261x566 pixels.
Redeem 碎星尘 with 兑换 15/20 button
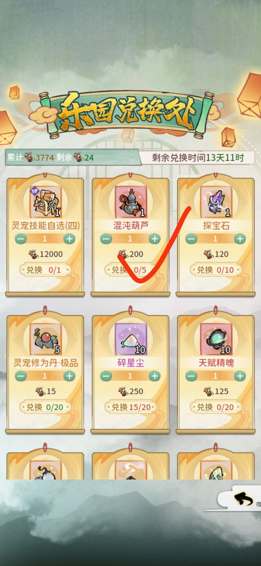click(x=130, y=407)
